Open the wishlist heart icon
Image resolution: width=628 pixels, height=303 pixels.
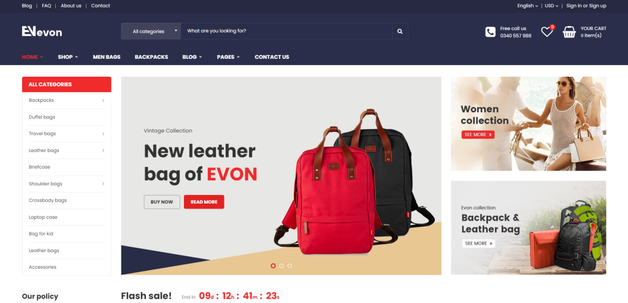546,32
